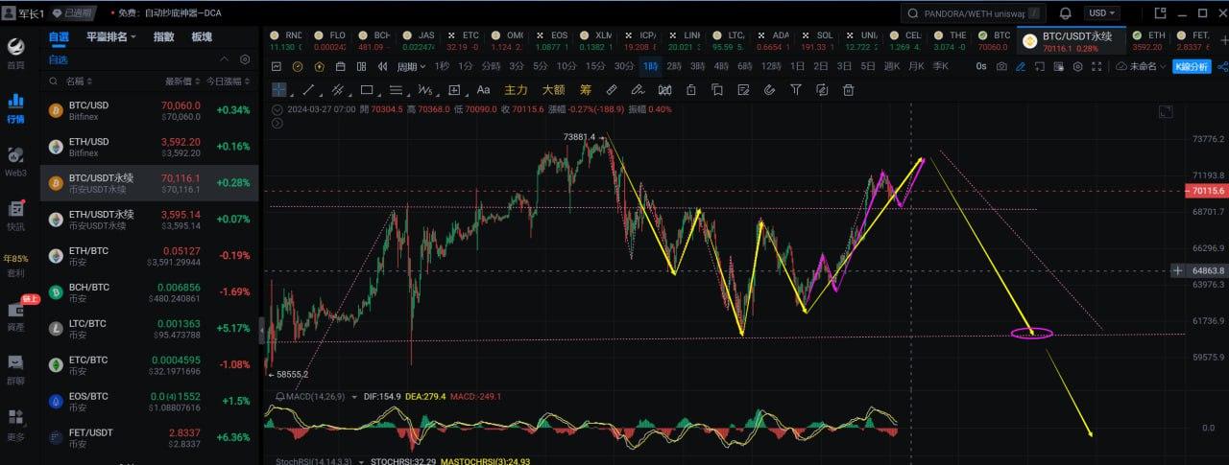Open the 行情 market sidebar icon
1229x465 pixels.
[15, 107]
